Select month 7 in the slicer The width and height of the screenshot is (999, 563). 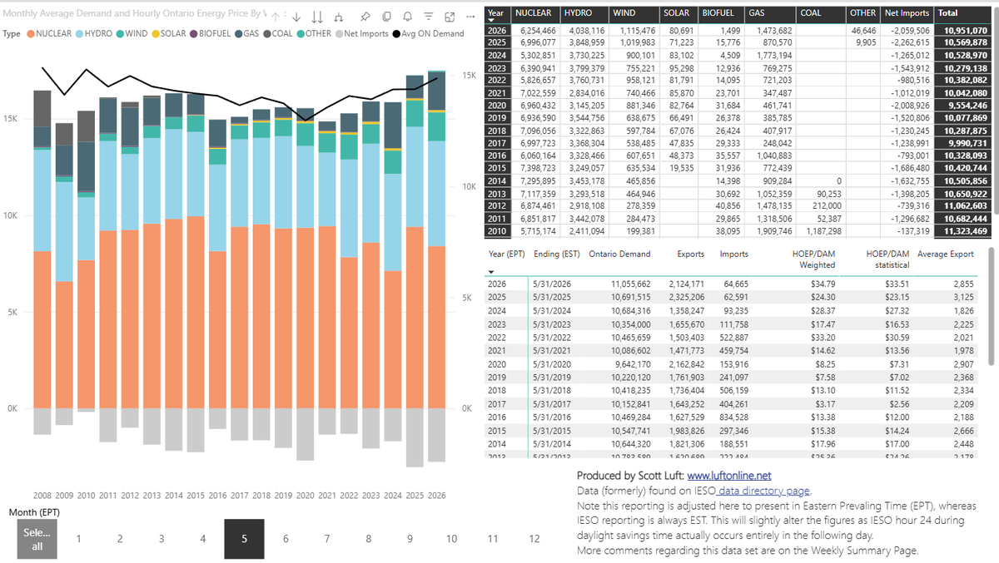click(327, 539)
